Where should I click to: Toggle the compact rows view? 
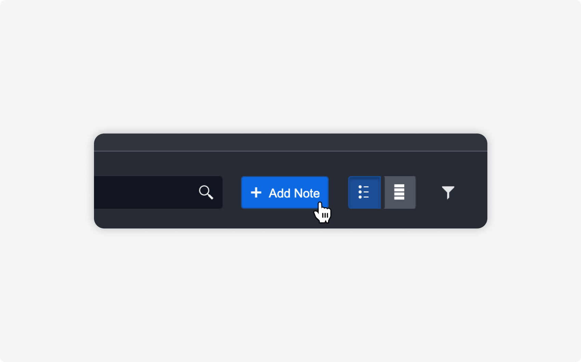[400, 192]
